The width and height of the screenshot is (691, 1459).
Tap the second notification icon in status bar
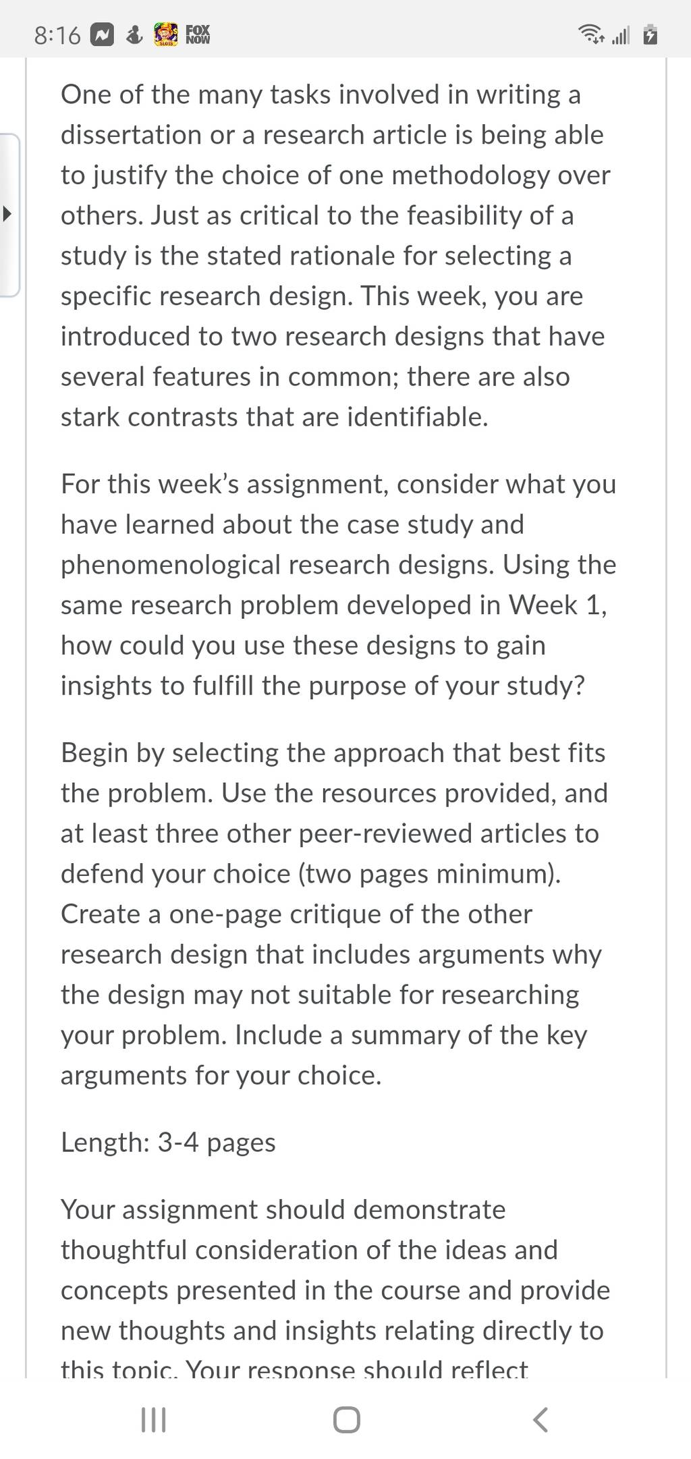(x=135, y=34)
